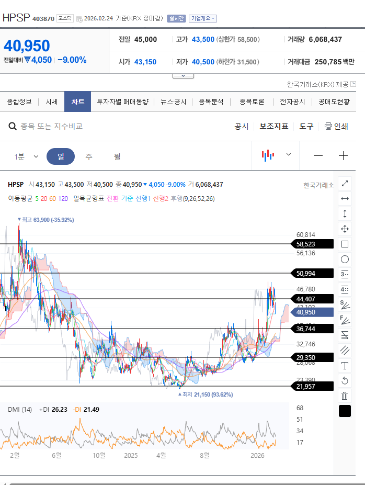Open the 기업개요 dropdown
This screenshot has width=365, height=485.
[203, 18]
